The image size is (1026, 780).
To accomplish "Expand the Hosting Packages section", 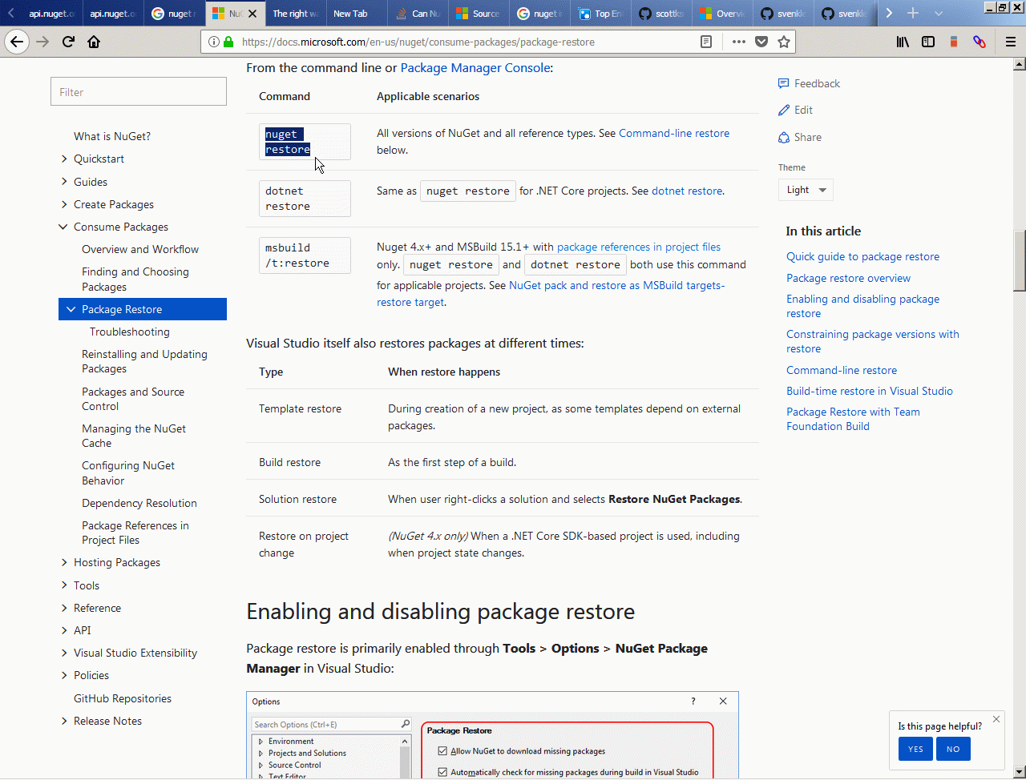I will pos(64,562).
